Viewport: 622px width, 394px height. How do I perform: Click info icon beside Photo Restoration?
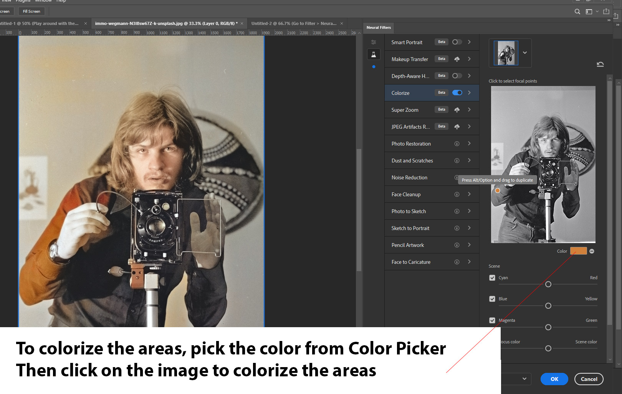click(457, 144)
